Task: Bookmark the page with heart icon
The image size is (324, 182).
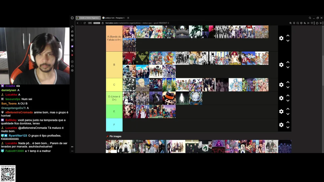Action: click(312, 23)
